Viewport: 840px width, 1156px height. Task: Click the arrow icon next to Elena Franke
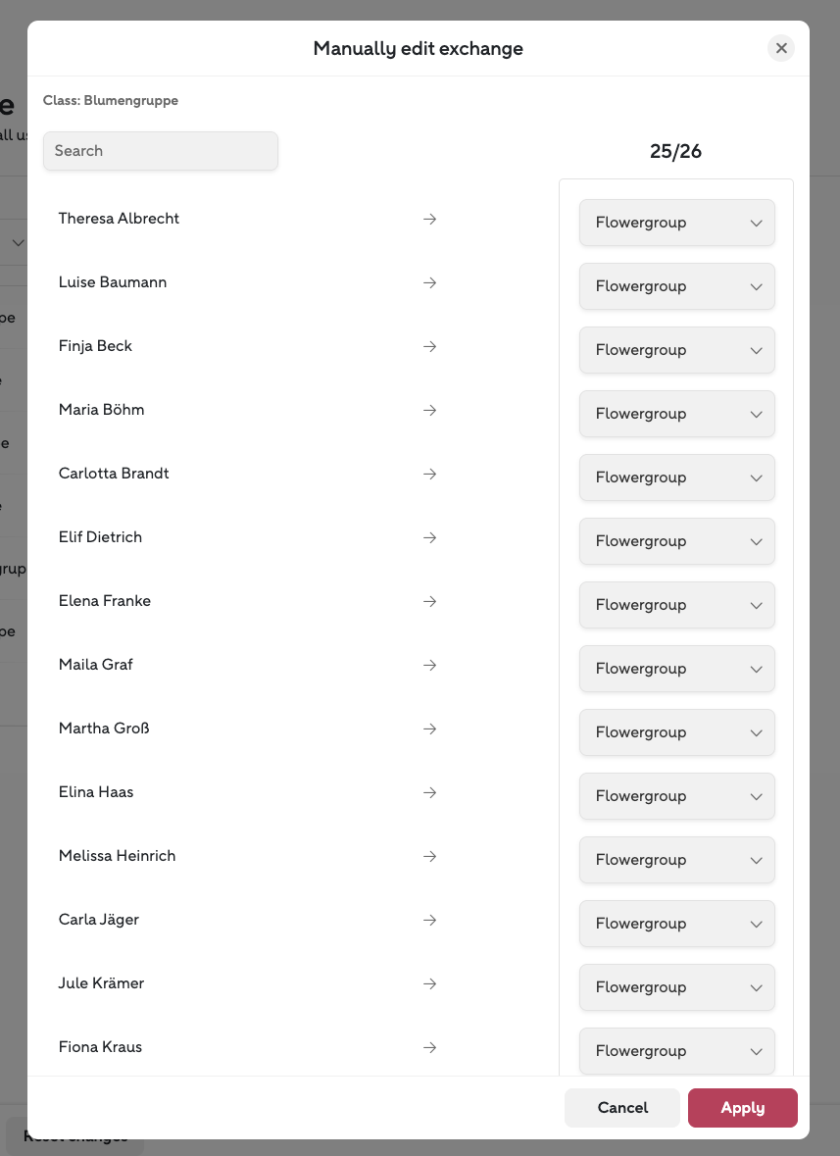coord(429,601)
